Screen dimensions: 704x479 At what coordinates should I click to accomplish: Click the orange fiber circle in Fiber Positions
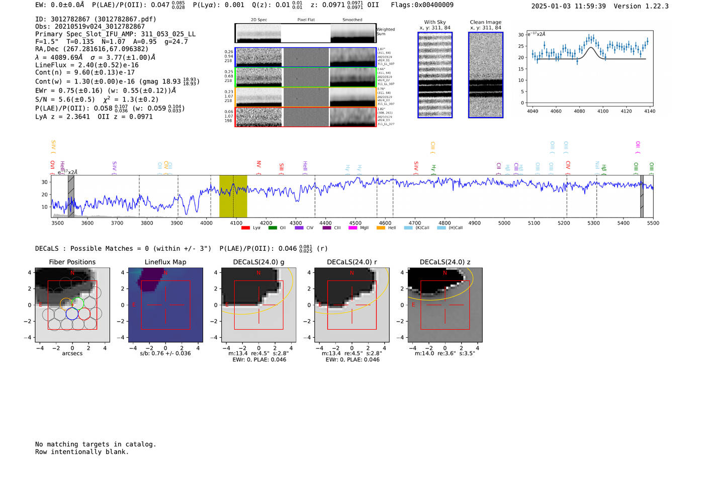pyautogui.click(x=66, y=304)
